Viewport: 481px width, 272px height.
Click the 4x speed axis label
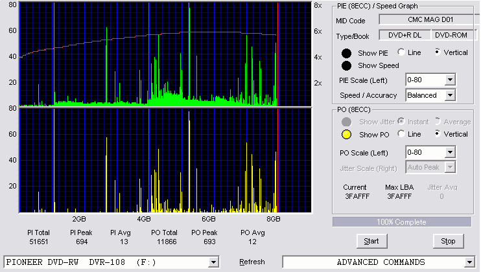318,57
